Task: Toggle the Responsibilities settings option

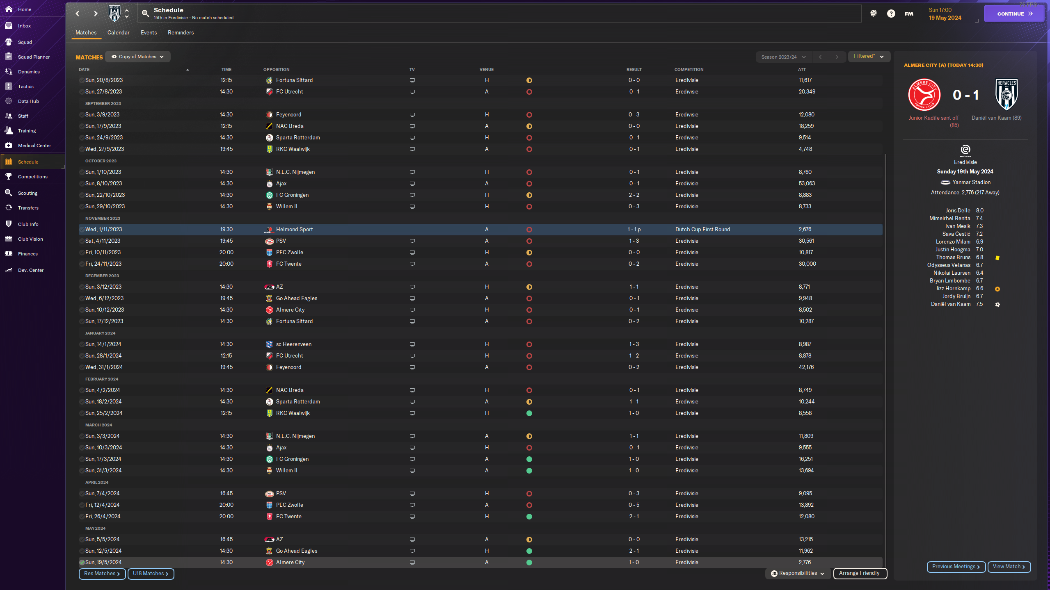Action: (798, 573)
